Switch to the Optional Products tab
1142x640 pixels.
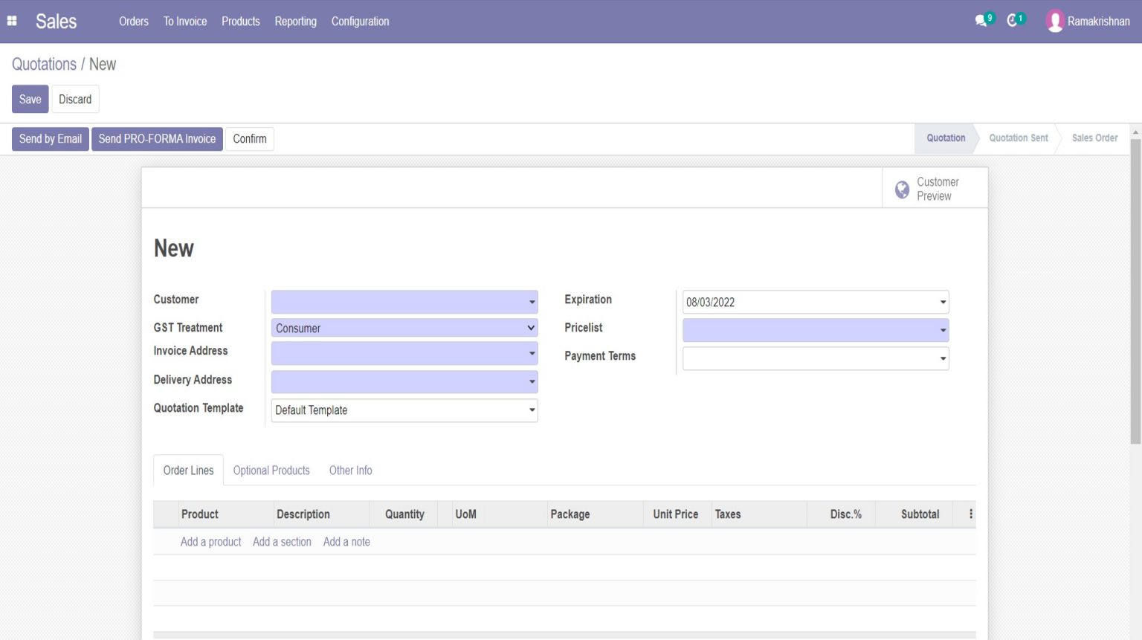click(271, 471)
